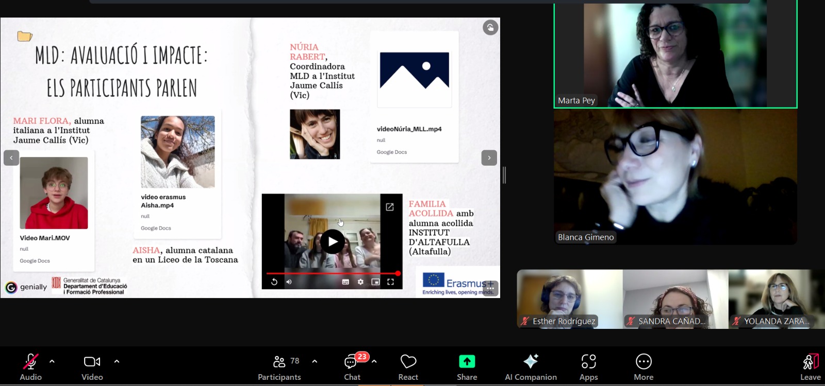Leave the meeting
The image size is (825, 386).
tap(810, 367)
